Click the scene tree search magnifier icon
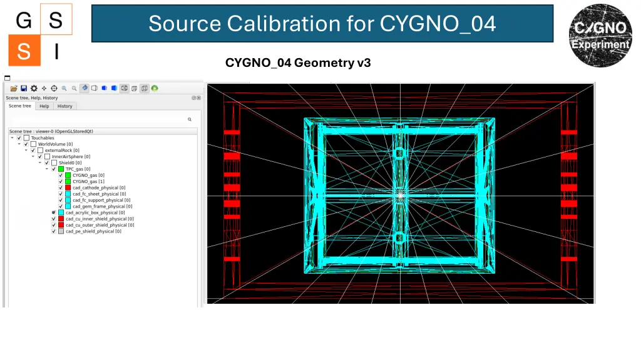Screen dimensions: 641x360 tap(189, 119)
